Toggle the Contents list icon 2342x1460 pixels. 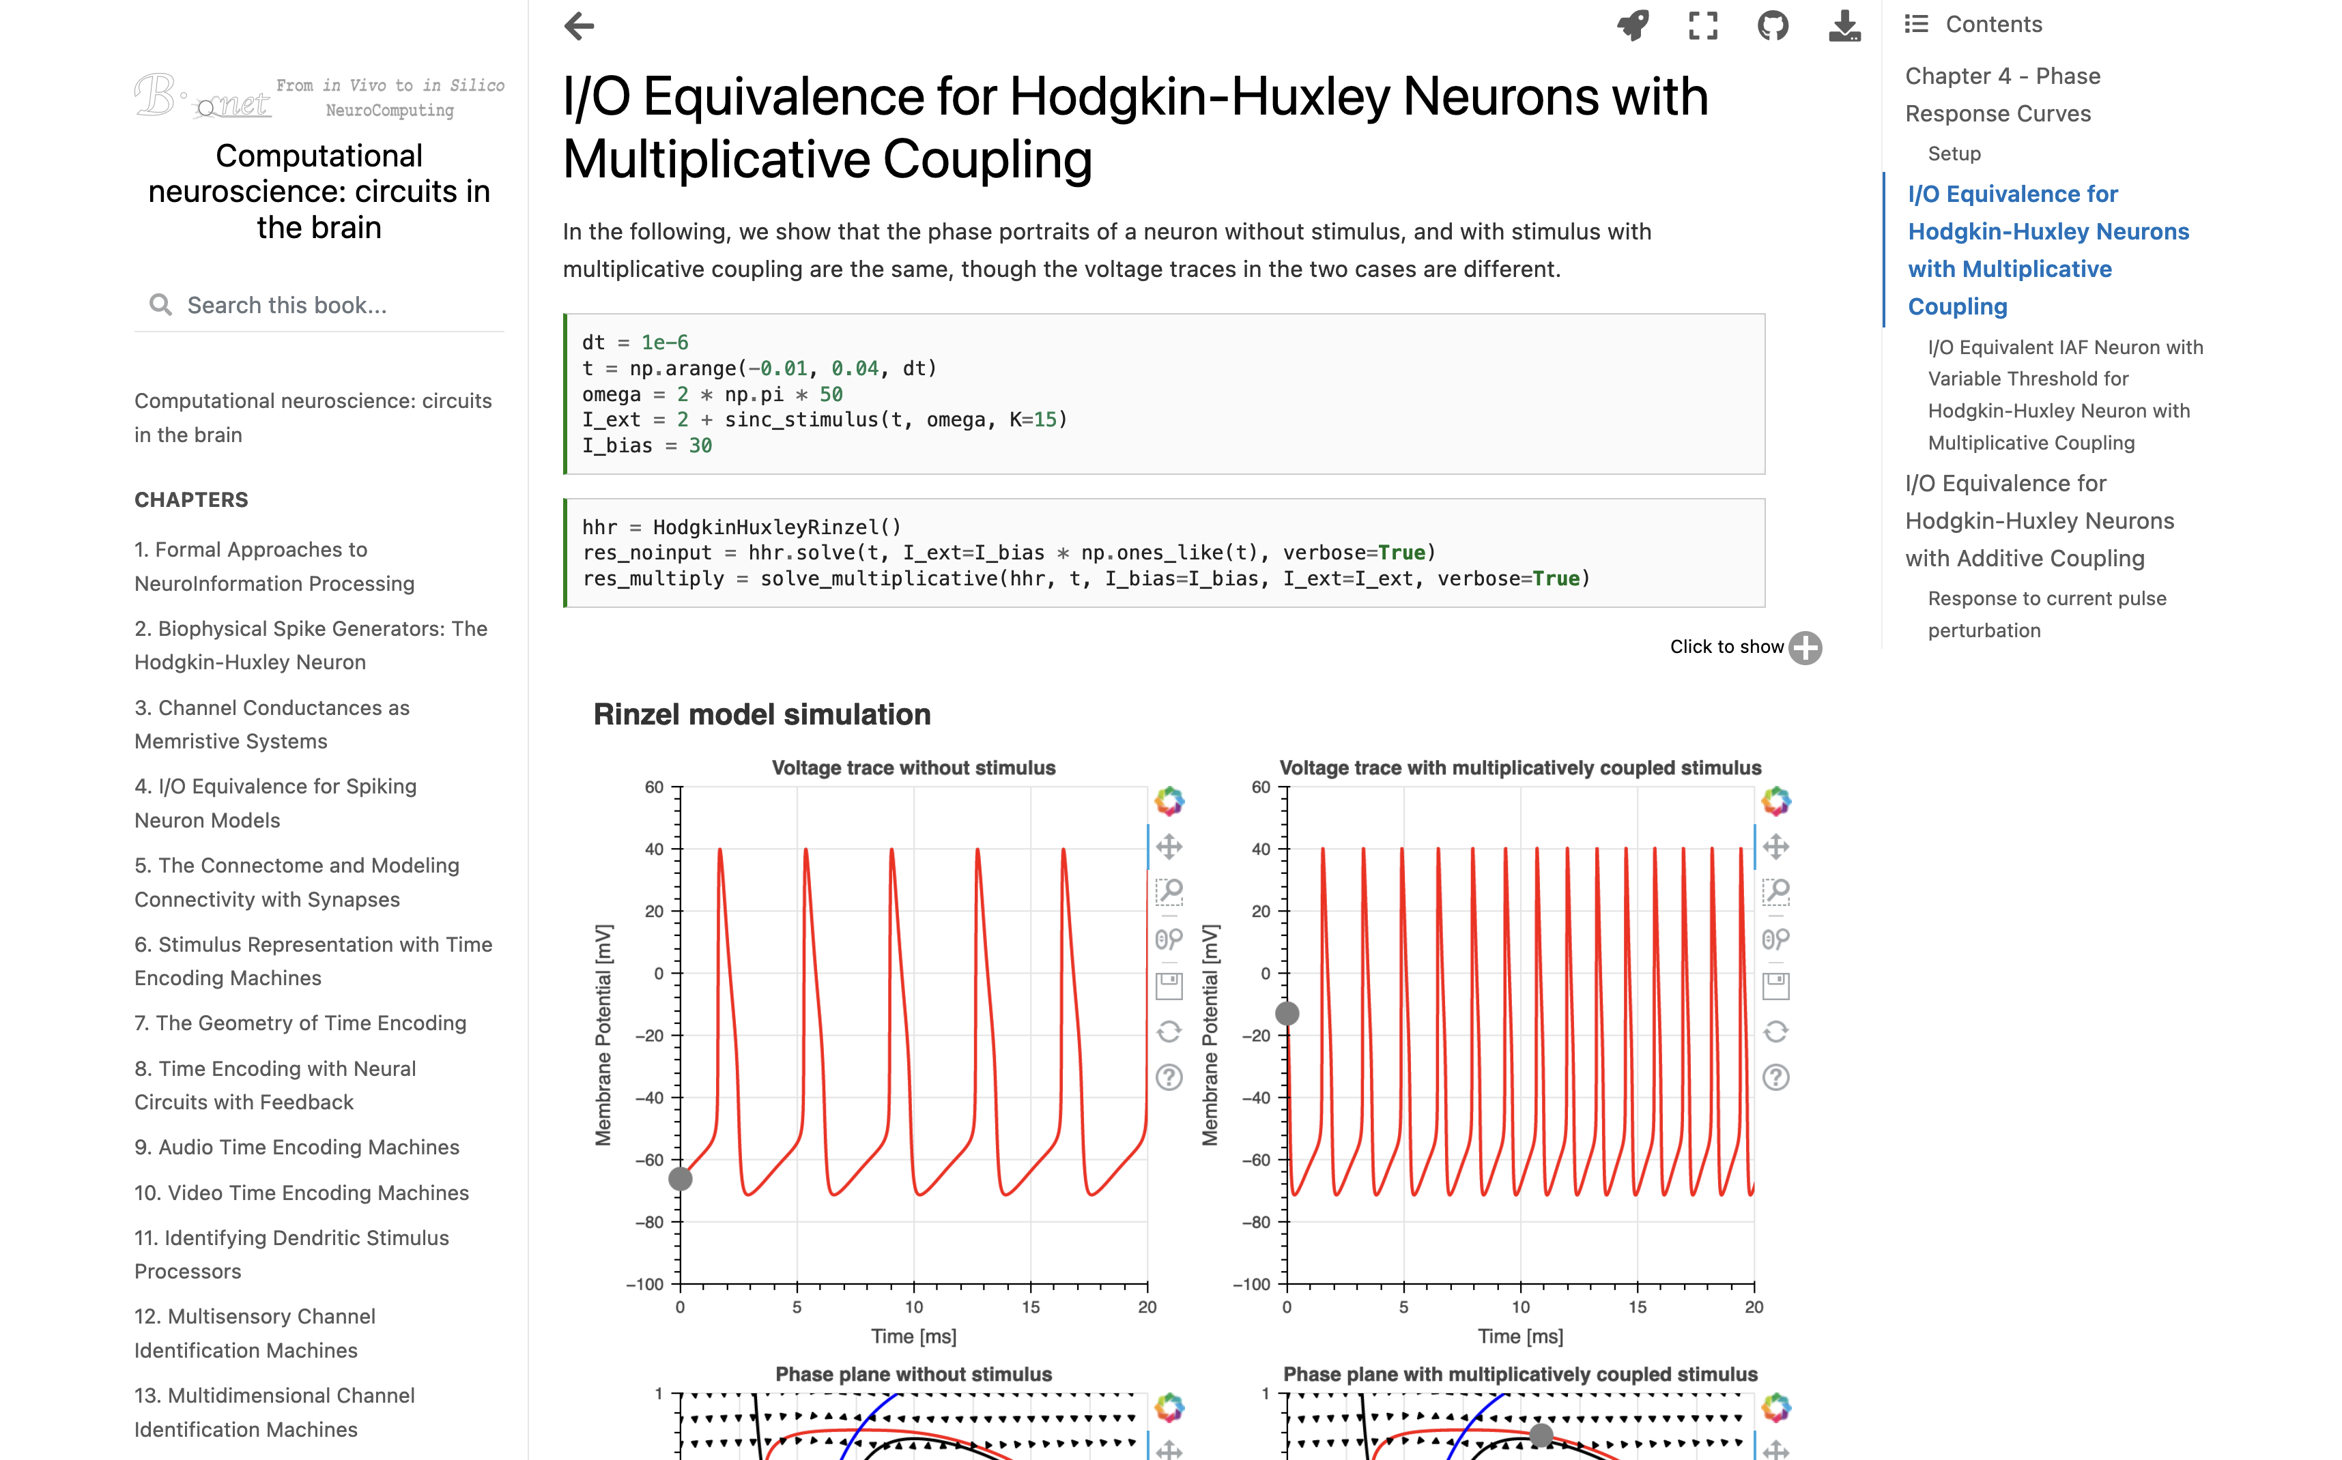(x=1916, y=24)
